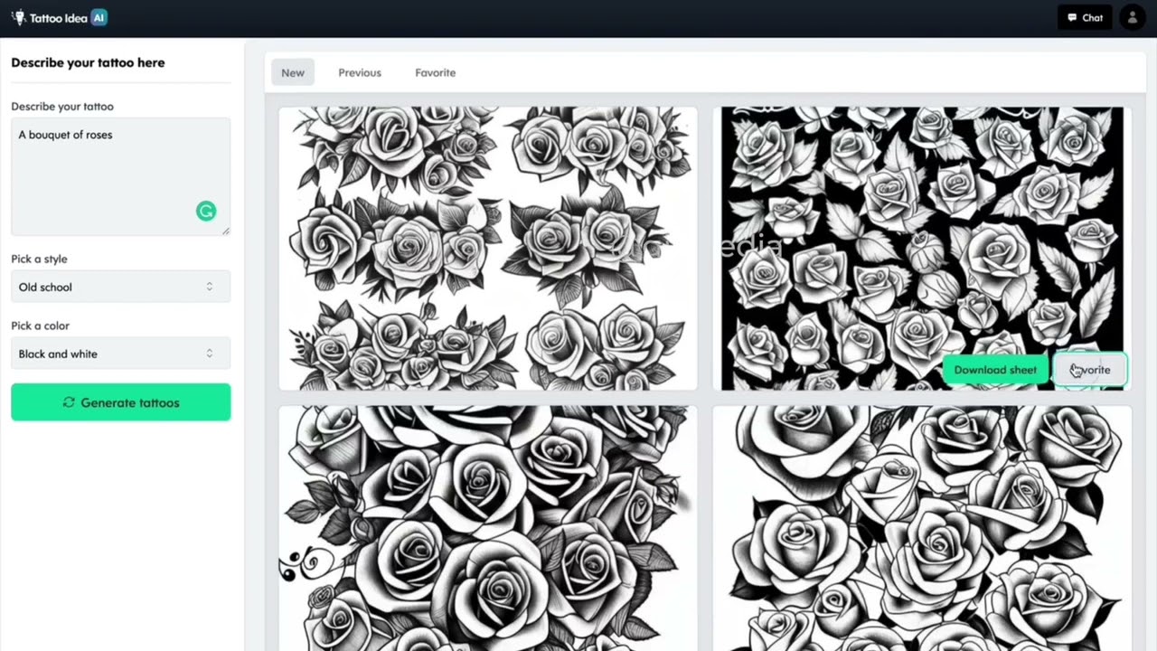Screen dimensions: 1157x651
Task: Toggle Favorite on the top-right rose sheet
Action: [1089, 370]
